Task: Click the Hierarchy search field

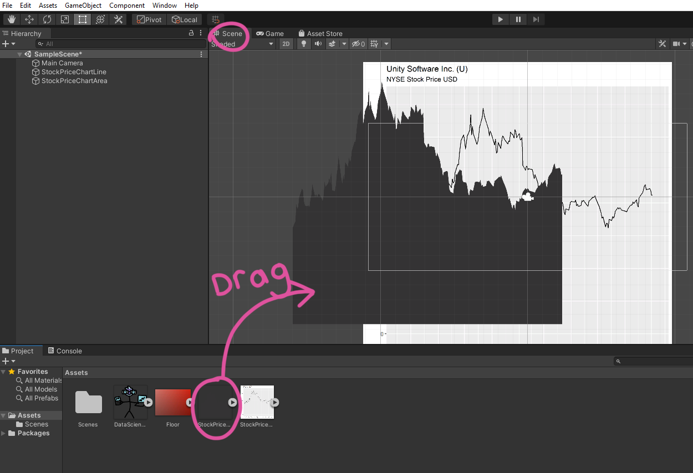Action: click(120, 44)
